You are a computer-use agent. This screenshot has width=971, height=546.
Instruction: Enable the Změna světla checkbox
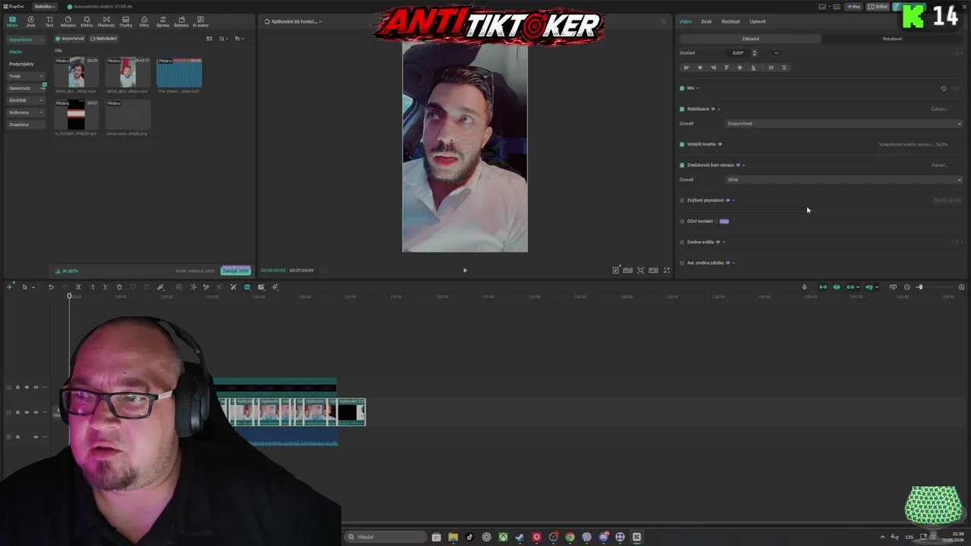click(x=682, y=243)
